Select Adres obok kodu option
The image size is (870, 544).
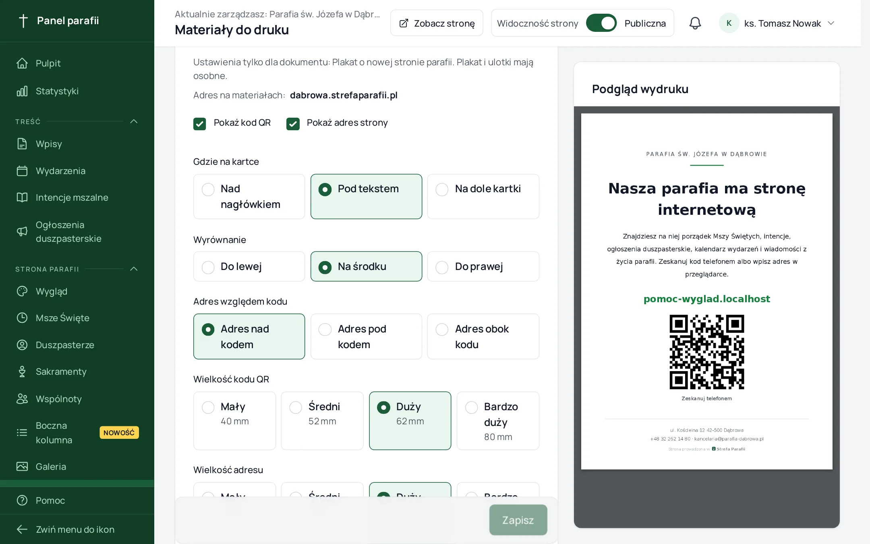483,336
